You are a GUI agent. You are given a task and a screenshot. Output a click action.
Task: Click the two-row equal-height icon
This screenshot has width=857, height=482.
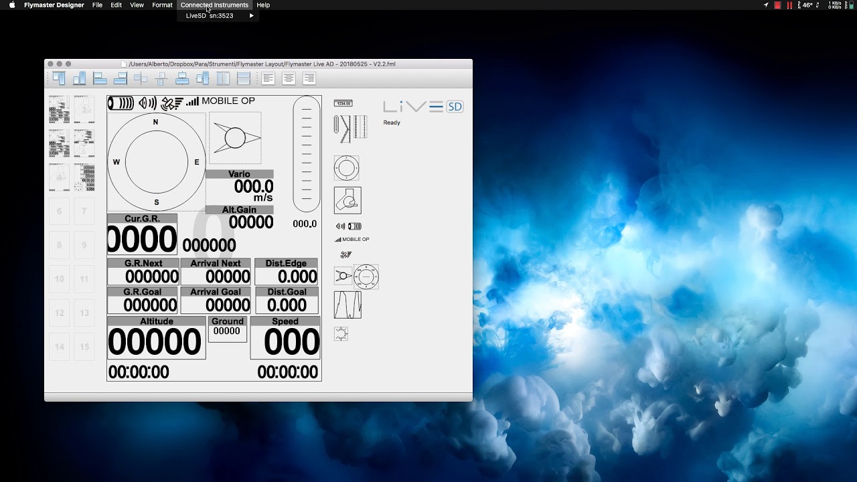point(244,78)
